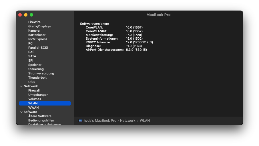The width and height of the screenshot is (259, 146).
Task: Select Bedienungshilfen in the sidebar
Action: click(41, 120)
